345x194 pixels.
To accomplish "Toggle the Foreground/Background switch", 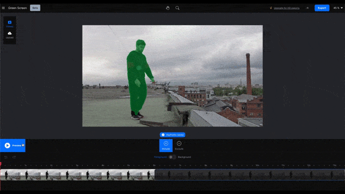I will tap(172, 157).
